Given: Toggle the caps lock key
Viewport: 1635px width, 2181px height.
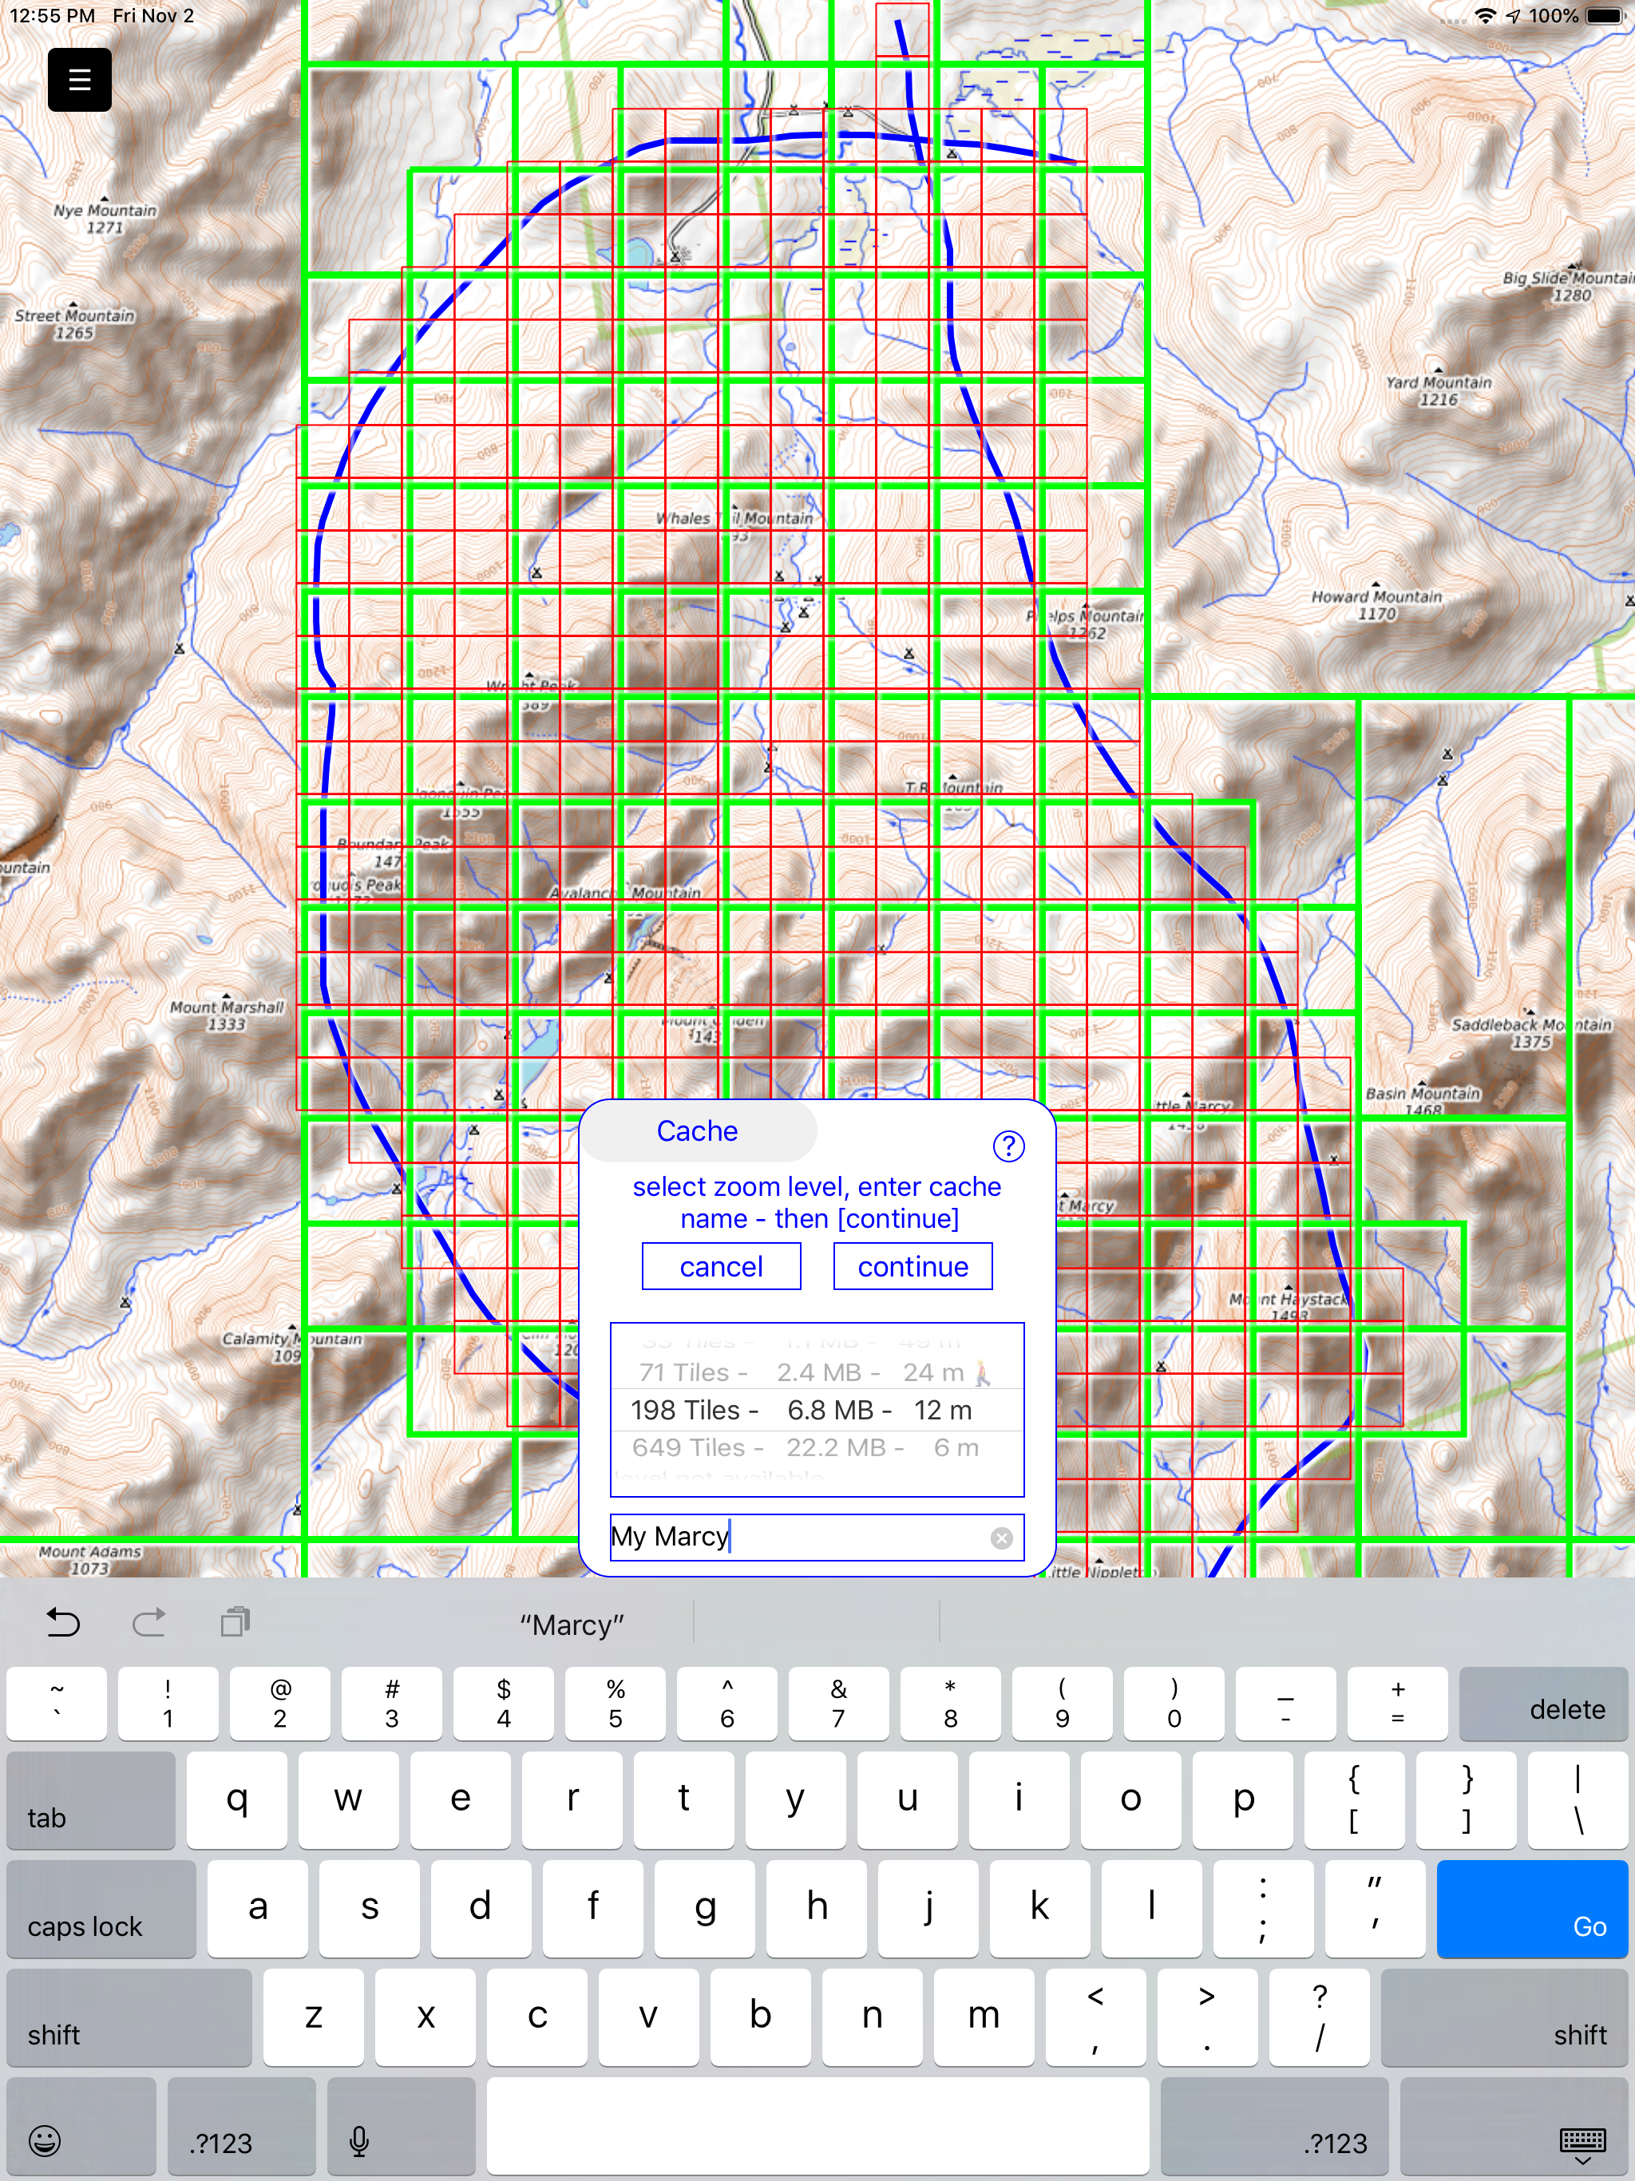Looking at the screenshot, I should [101, 1909].
